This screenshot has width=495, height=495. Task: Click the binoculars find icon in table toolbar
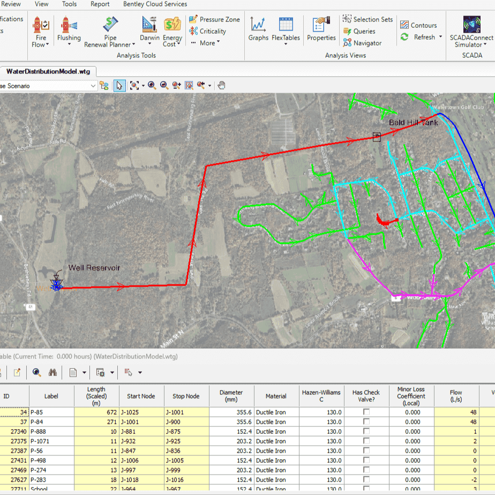click(x=52, y=372)
